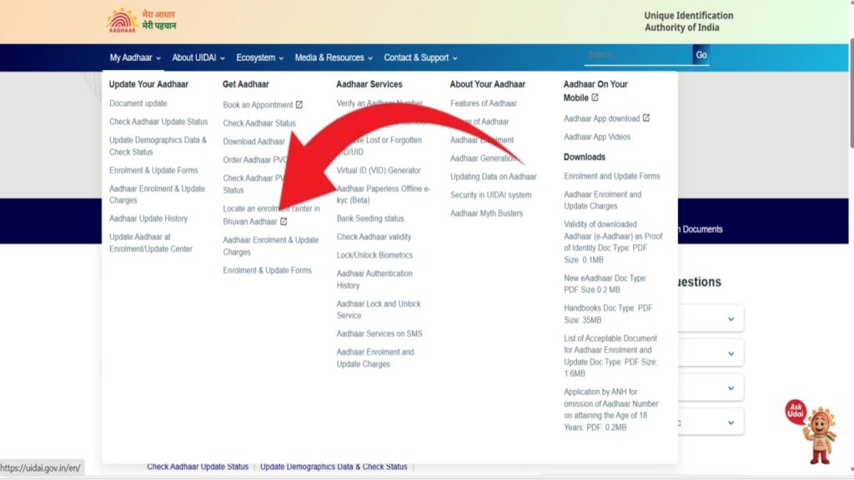Viewport: 854px width, 480px height.
Task: Click external link icon beside Bhuvan Aadhaar
Action: pos(284,222)
